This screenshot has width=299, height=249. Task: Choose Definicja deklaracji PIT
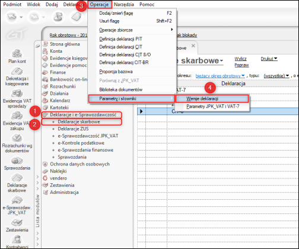tap(132, 39)
